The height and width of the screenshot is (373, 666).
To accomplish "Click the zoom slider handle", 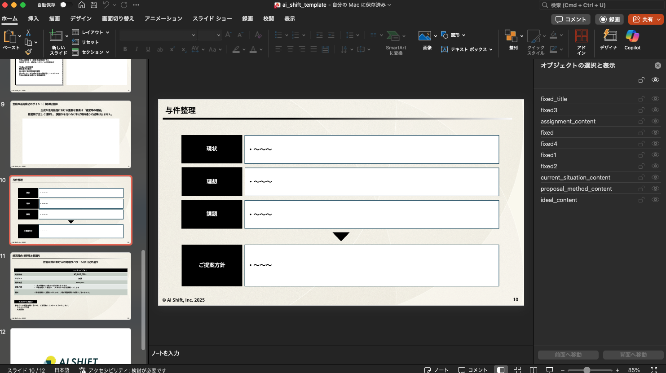I will point(587,370).
